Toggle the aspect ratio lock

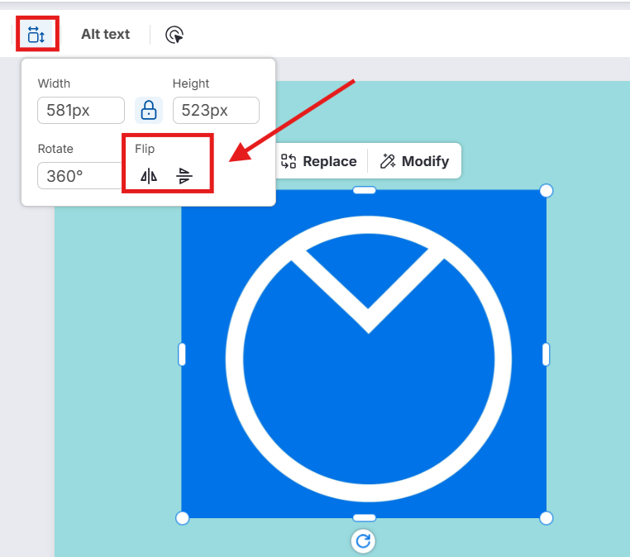point(149,110)
